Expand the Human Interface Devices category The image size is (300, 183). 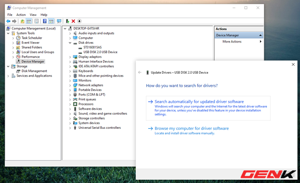(70, 62)
